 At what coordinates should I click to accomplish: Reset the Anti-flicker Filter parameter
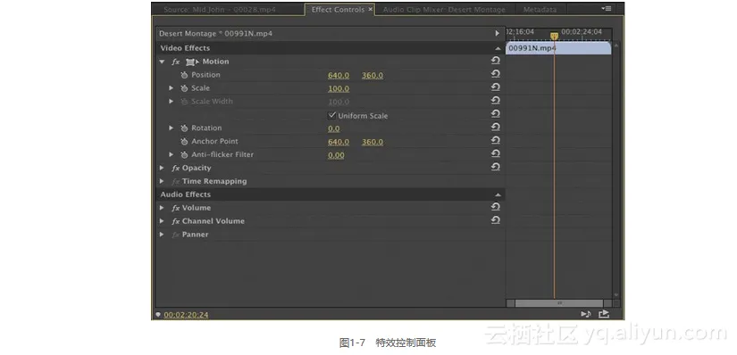click(x=496, y=153)
